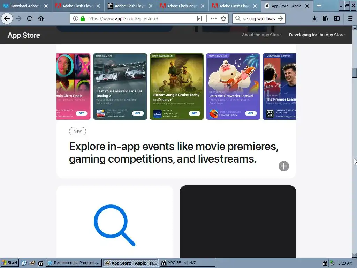The height and width of the screenshot is (268, 357).
Task: Open page actions three-dot menu
Action: [x=214, y=18]
